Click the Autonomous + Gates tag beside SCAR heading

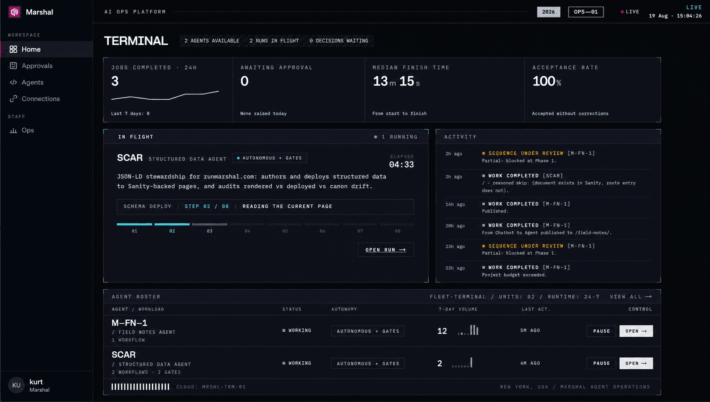[x=270, y=158]
